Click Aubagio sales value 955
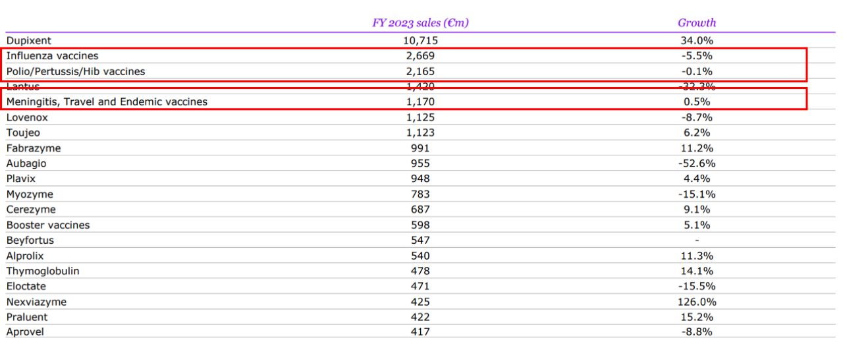The width and height of the screenshot is (843, 344). (x=420, y=163)
